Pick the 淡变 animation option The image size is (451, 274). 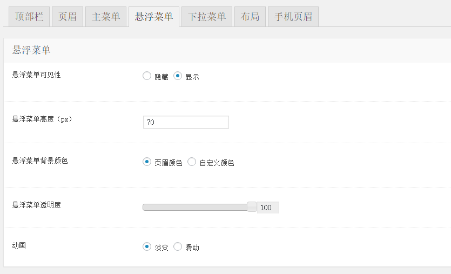(147, 246)
